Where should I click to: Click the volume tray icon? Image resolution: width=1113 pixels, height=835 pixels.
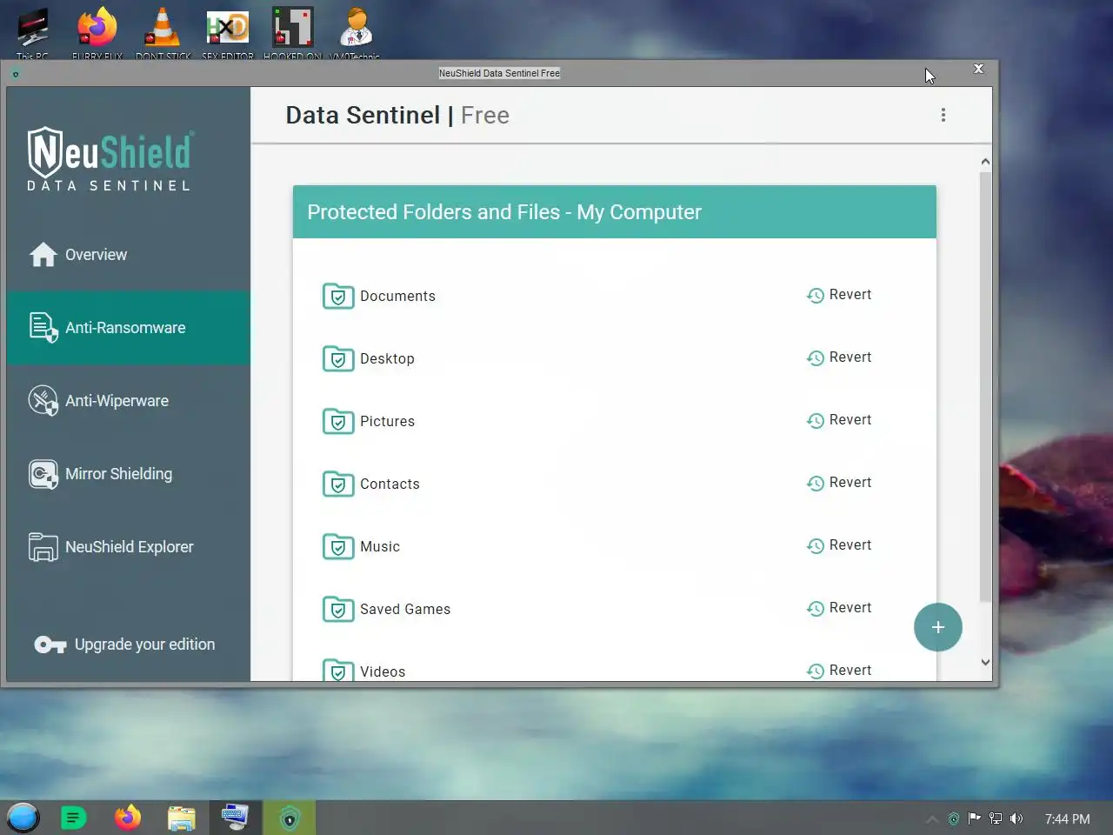(1016, 818)
